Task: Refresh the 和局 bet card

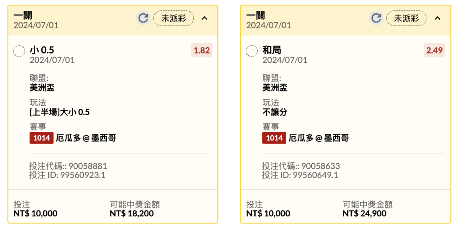Action: [x=376, y=18]
